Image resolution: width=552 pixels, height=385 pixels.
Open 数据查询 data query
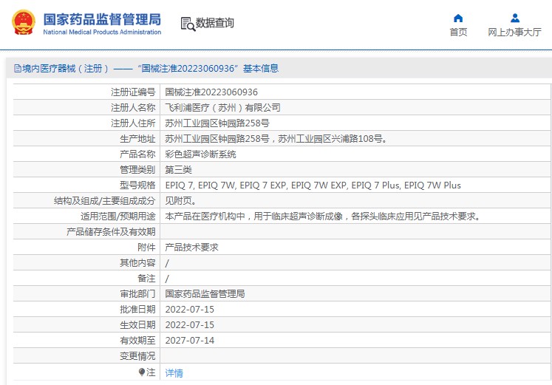(x=214, y=23)
